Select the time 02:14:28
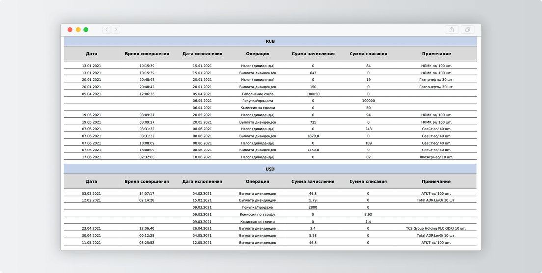542x273 pixels. (x=147, y=200)
